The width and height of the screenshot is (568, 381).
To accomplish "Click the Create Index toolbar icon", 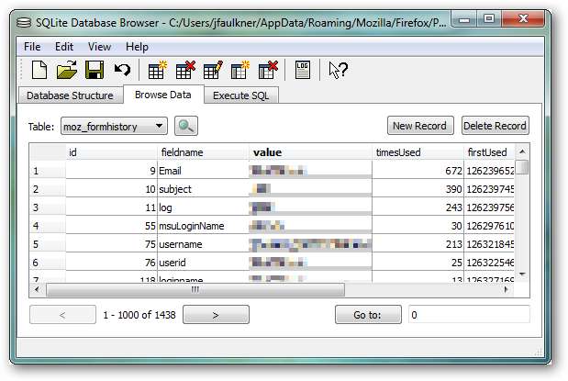I will click(241, 70).
